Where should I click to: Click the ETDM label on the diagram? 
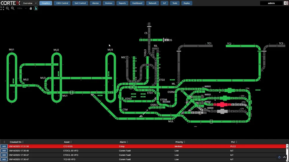pyautogui.click(x=164, y=100)
